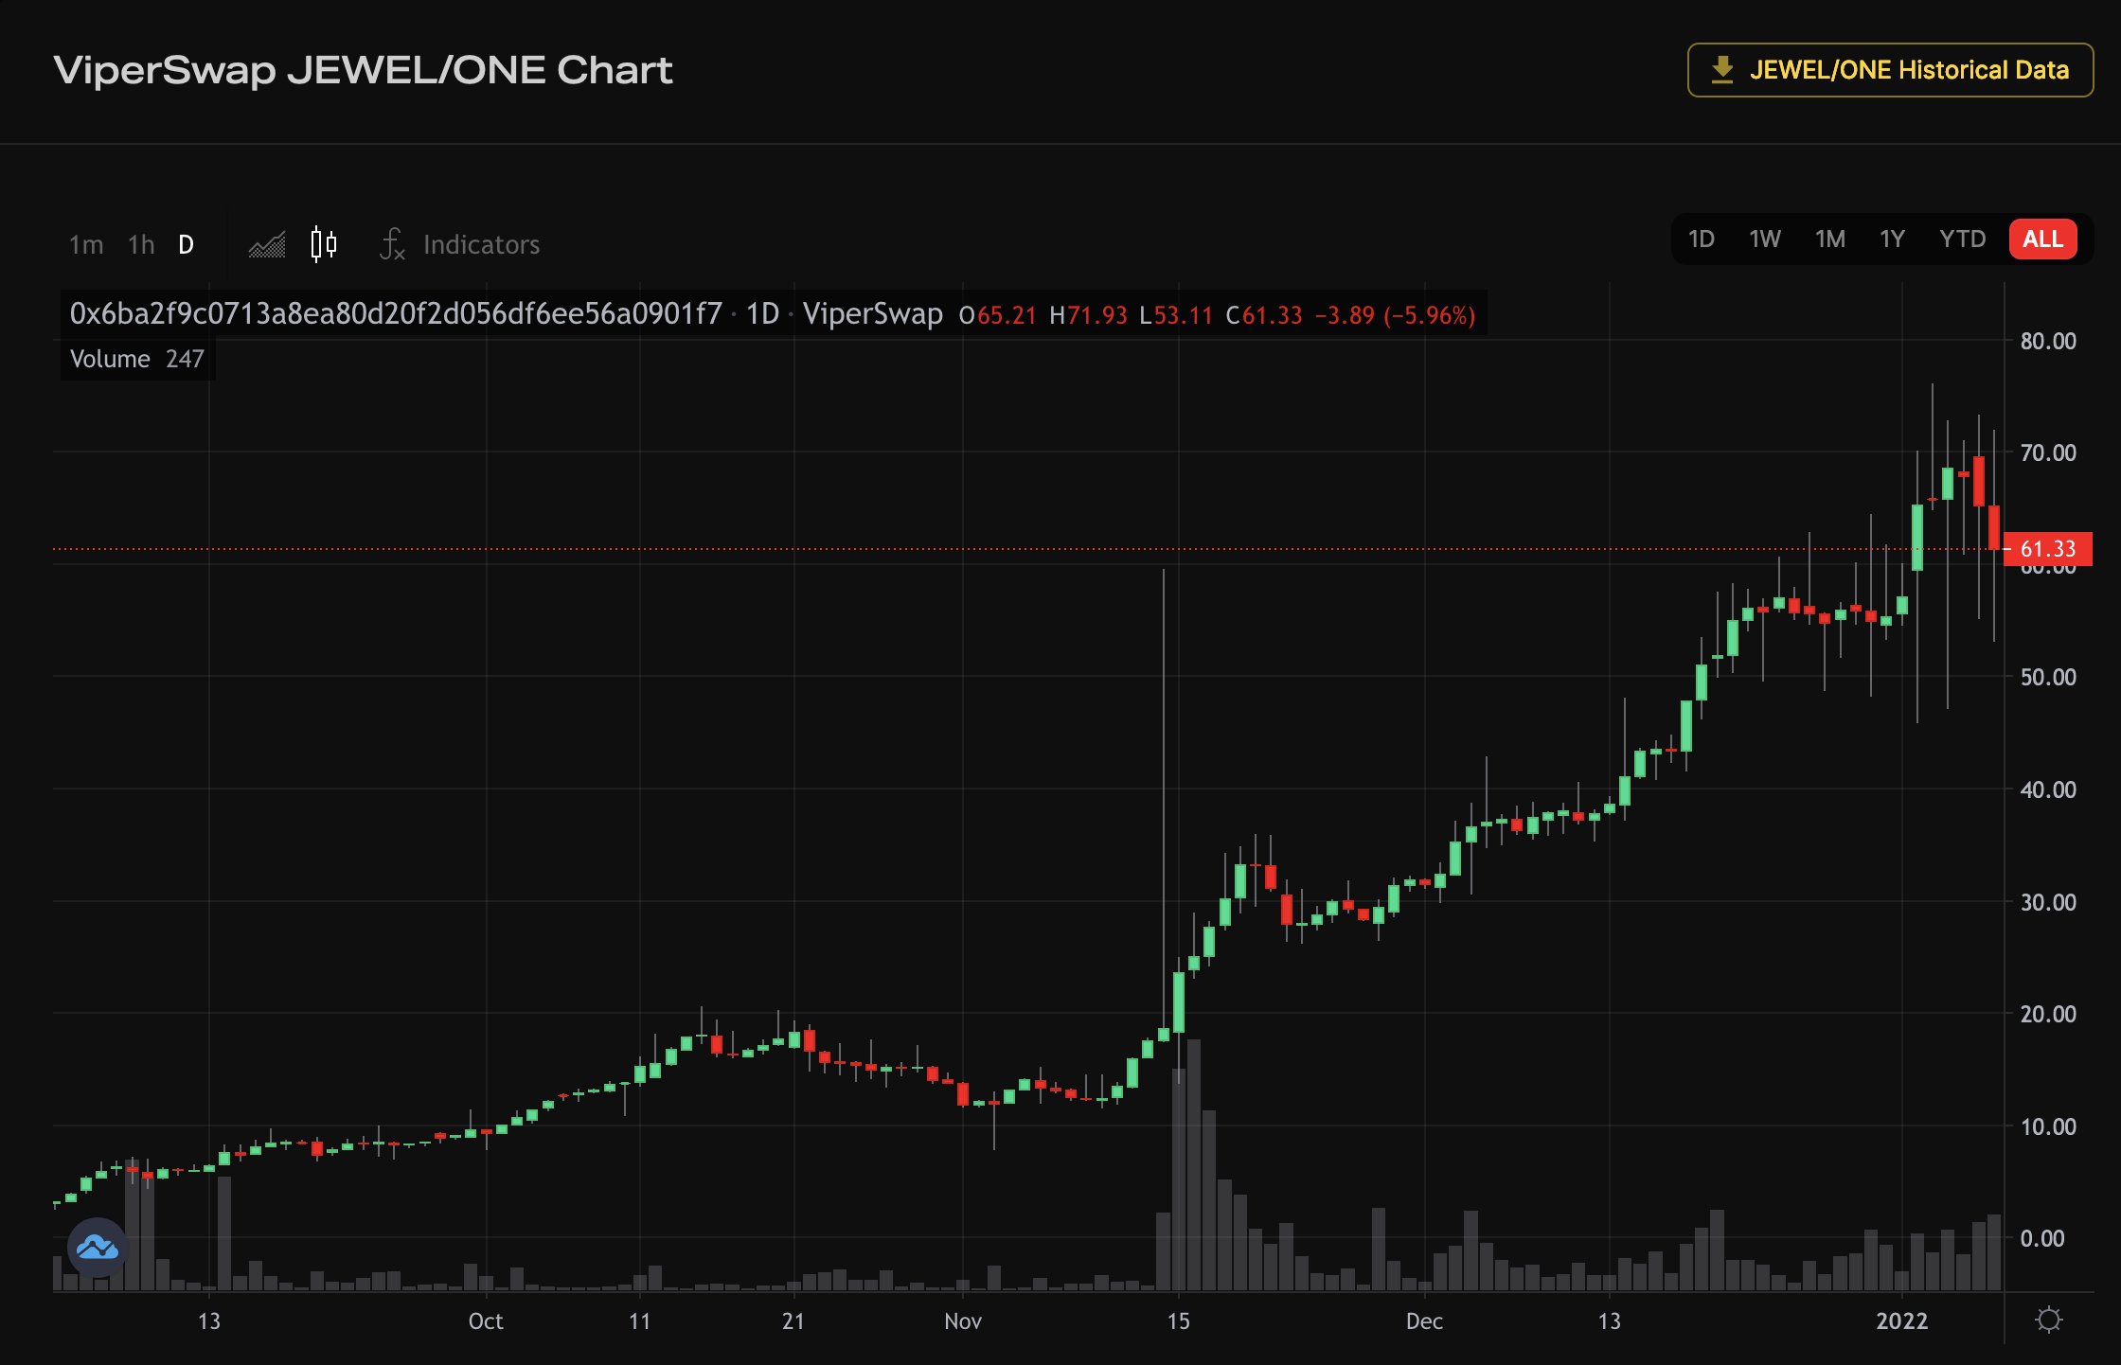Click the 21 date axis label
This screenshot has height=1365, width=2121.
(793, 1321)
